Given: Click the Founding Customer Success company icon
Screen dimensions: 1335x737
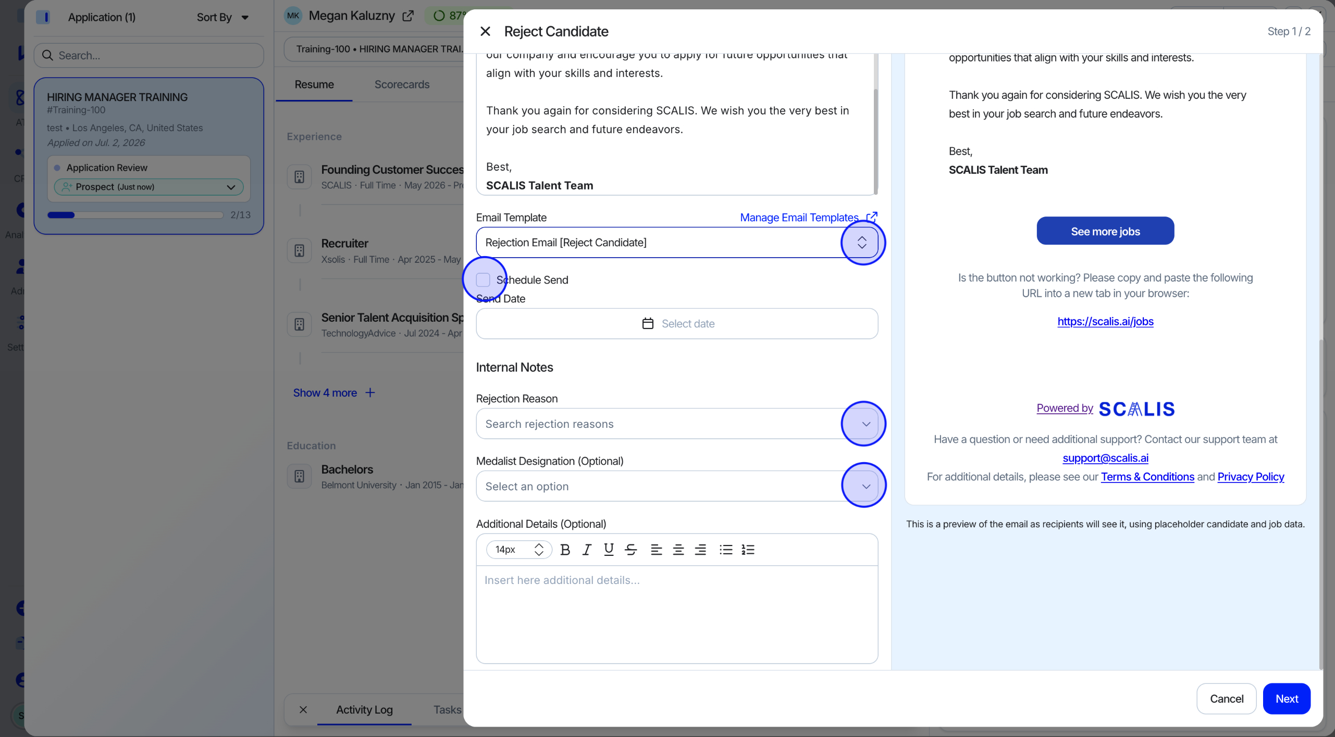Looking at the screenshot, I should click(x=299, y=177).
